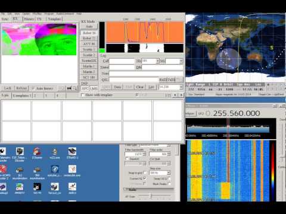Choose the Scottie 1 mode

pyautogui.click(x=89, y=49)
